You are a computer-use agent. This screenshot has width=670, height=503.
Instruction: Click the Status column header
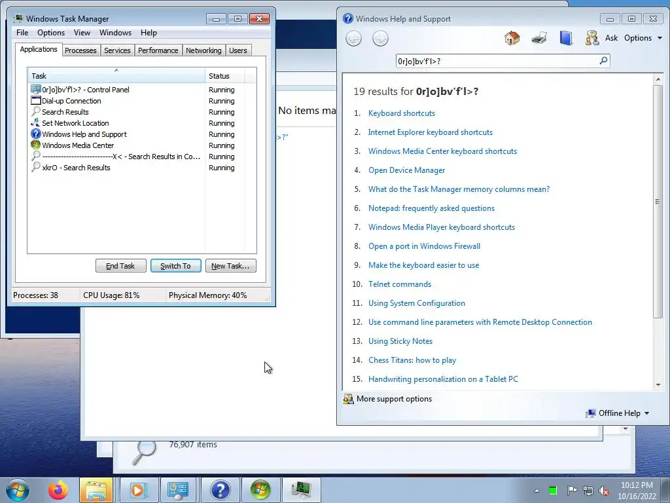click(225, 76)
